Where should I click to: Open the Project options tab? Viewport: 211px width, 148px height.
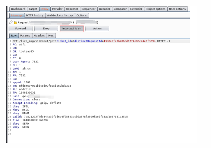[x=155, y=9]
